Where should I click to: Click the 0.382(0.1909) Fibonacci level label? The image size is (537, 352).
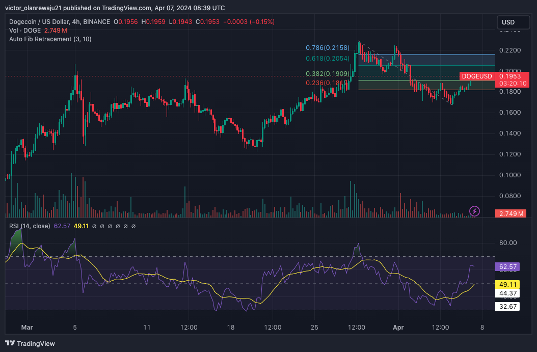[x=328, y=74]
